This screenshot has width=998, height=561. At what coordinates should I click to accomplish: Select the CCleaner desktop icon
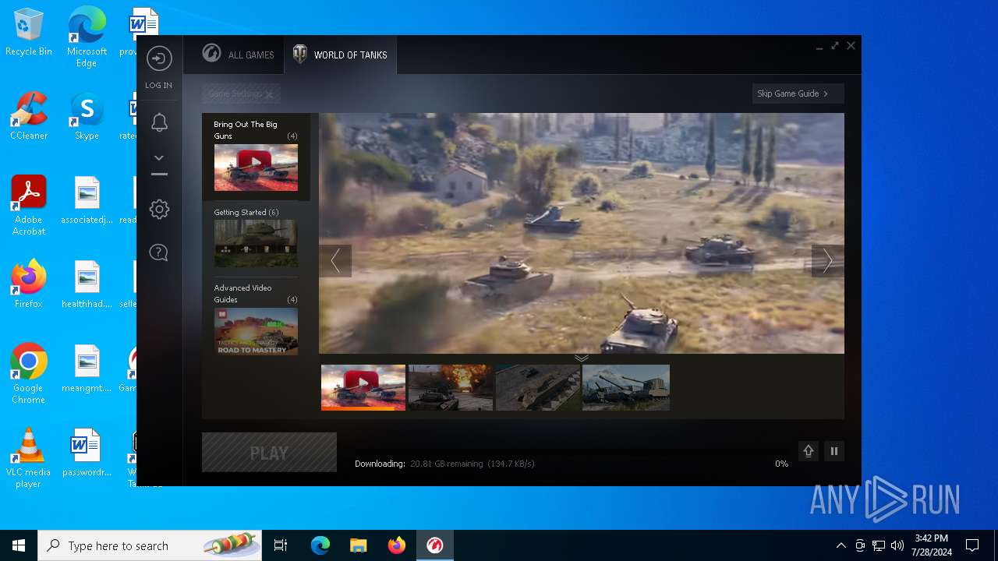(29, 116)
